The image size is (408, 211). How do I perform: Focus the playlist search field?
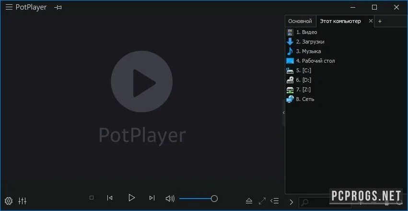tap(325, 202)
